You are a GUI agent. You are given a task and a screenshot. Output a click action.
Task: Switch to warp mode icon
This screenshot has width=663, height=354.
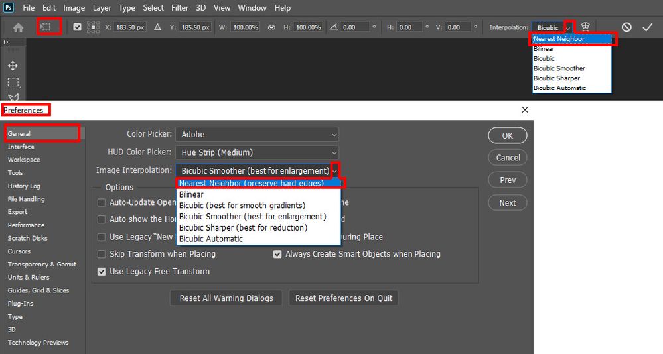[x=585, y=27]
